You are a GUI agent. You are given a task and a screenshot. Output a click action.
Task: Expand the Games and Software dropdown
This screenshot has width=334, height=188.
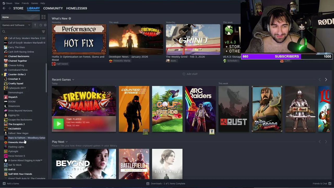(16, 25)
